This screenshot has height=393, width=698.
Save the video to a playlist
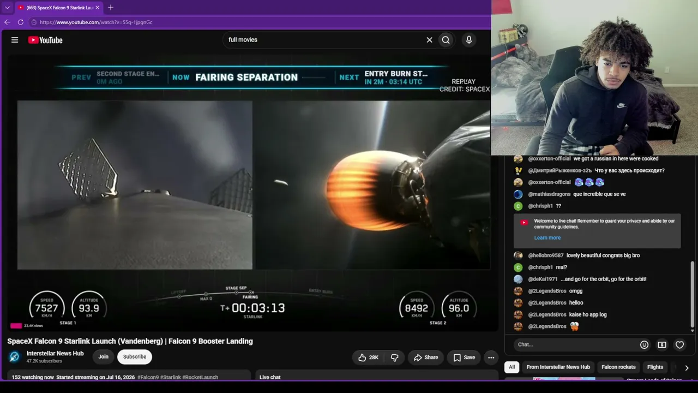tap(464, 358)
